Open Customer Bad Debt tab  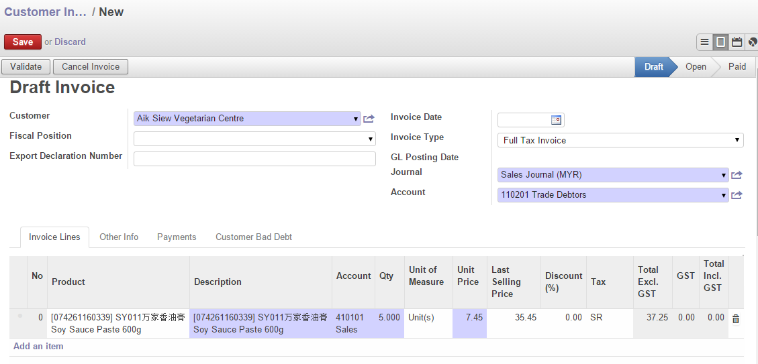[x=254, y=237]
